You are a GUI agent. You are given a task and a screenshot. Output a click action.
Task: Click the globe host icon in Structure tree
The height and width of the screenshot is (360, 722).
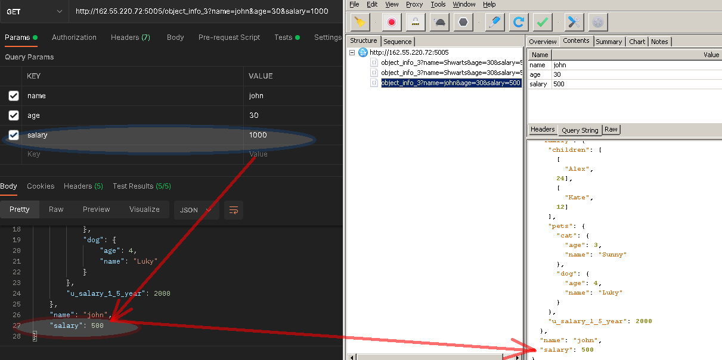(363, 52)
